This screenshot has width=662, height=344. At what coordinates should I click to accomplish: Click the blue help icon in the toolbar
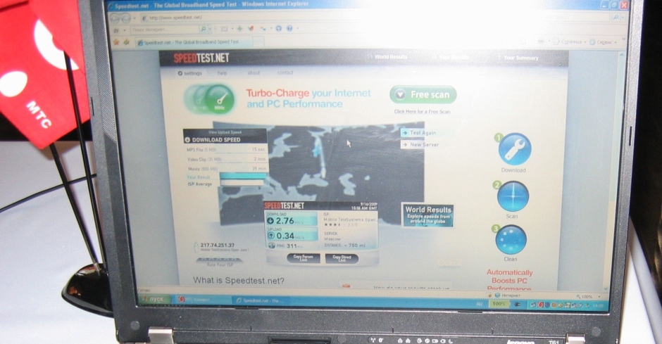click(289, 28)
